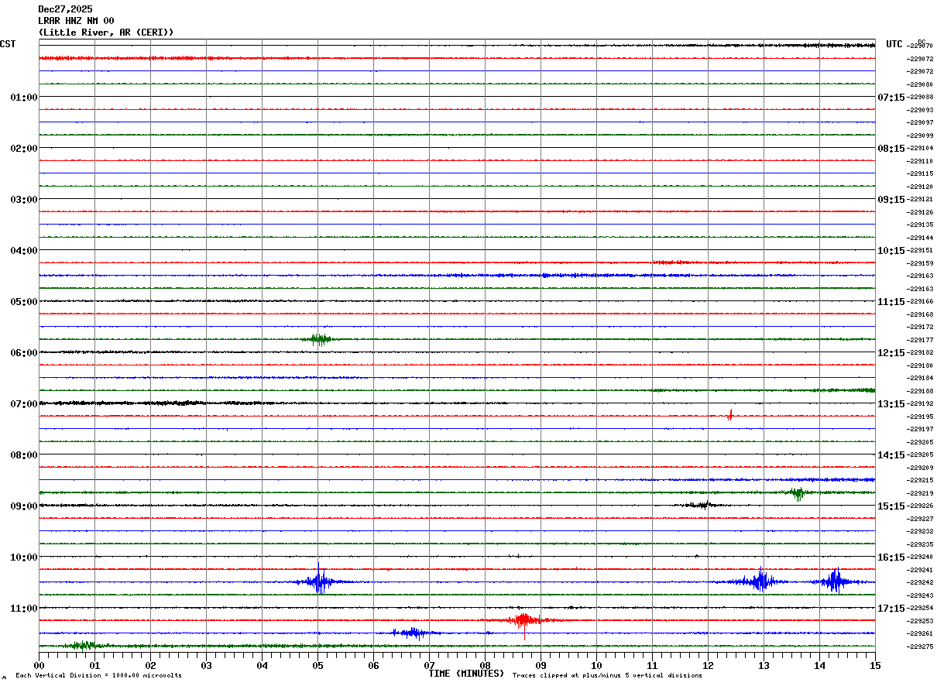Click the 15:15 UTC time label

(891, 506)
